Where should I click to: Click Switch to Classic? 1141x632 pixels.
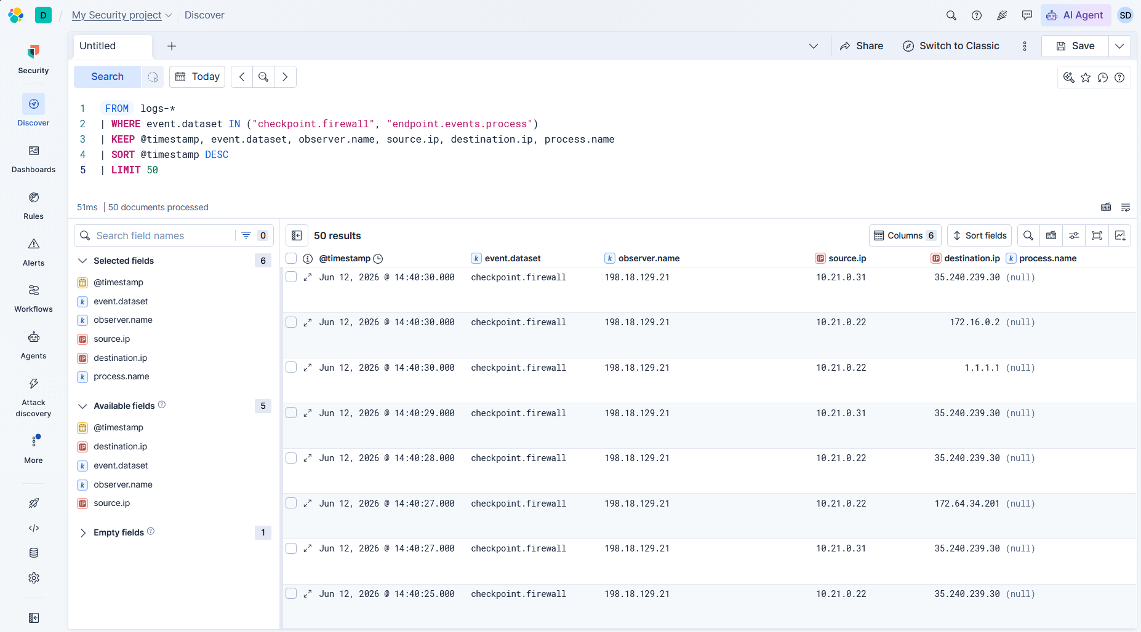click(951, 46)
